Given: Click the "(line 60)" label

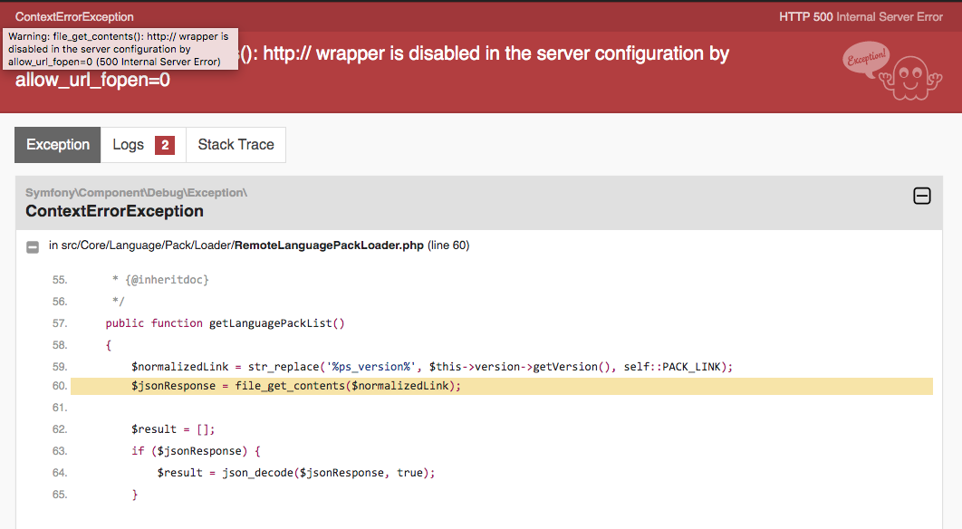Looking at the screenshot, I should click(448, 245).
